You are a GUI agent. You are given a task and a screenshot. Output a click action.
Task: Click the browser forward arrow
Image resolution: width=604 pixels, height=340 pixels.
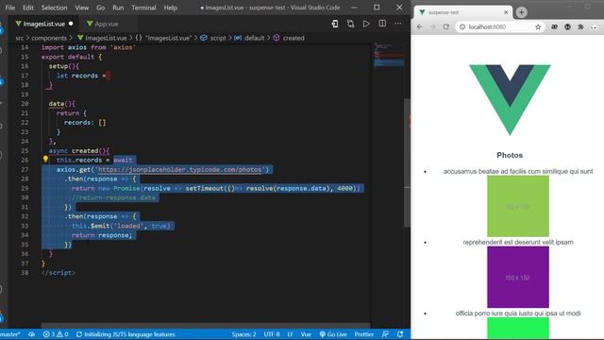[433, 27]
